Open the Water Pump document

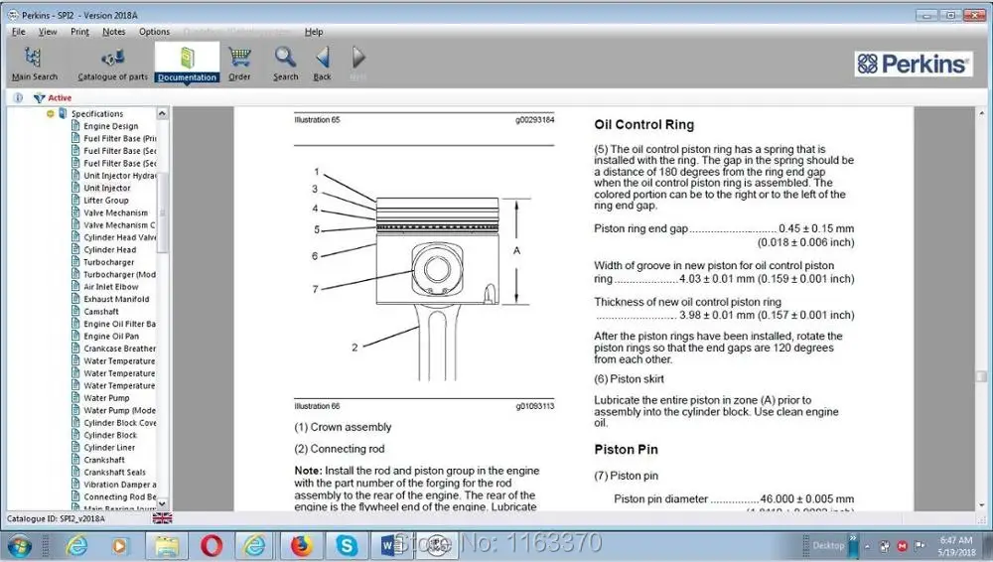(x=106, y=398)
